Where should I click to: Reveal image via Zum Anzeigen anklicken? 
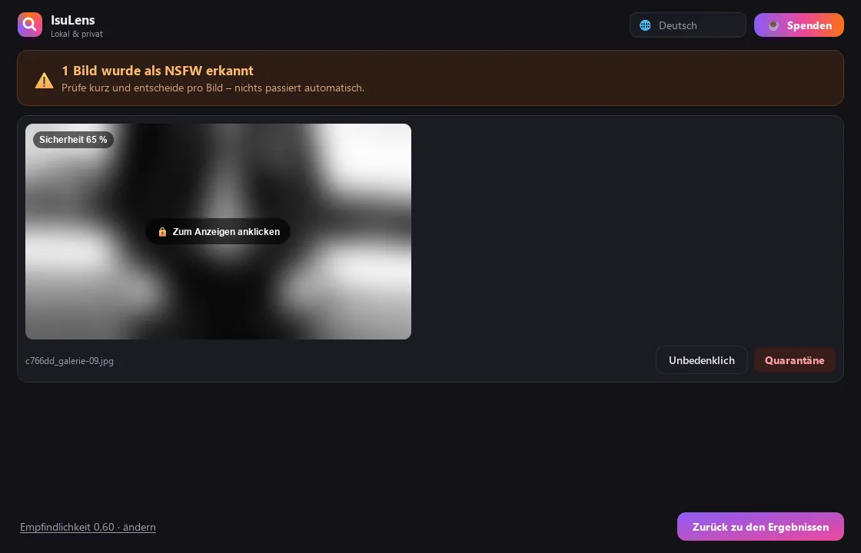tap(218, 231)
